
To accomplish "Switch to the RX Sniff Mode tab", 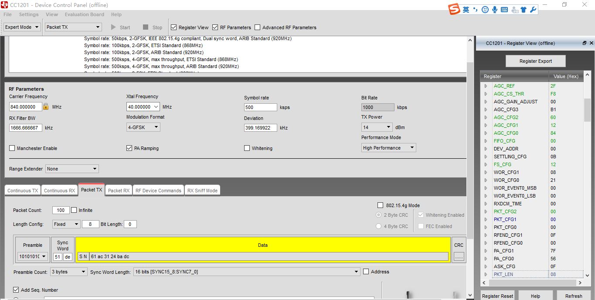I will pyautogui.click(x=202, y=191).
